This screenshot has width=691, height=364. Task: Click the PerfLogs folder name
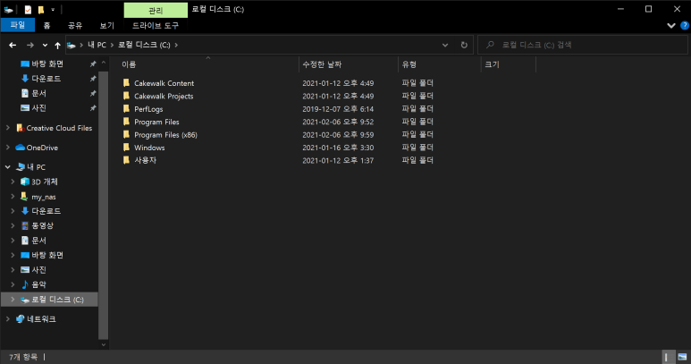[148, 109]
